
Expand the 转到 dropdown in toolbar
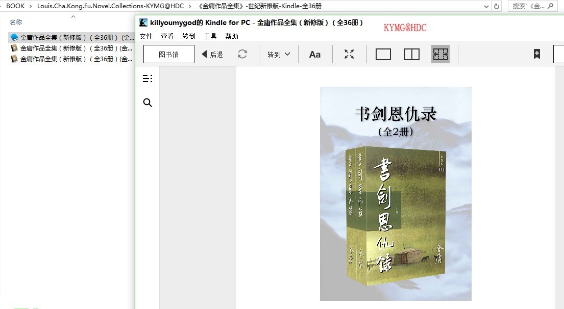[x=279, y=54]
